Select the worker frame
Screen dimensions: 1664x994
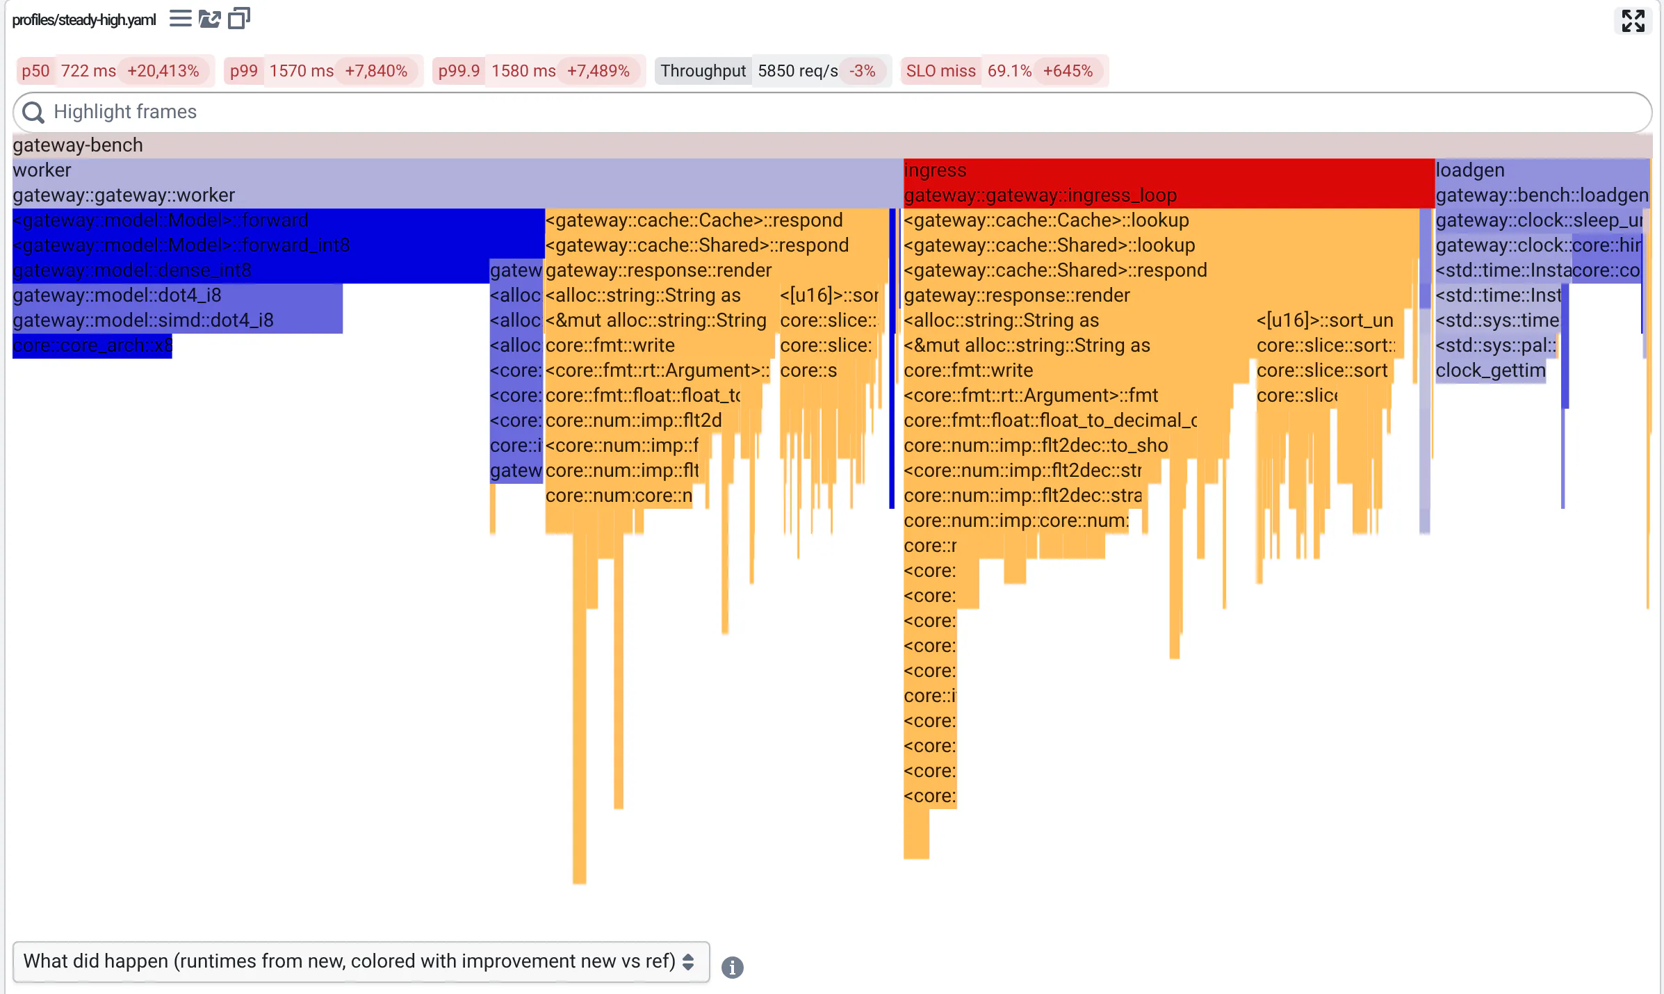(457, 170)
